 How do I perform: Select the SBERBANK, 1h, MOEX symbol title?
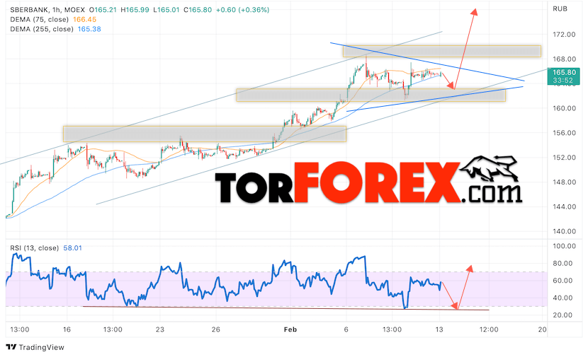click(47, 10)
